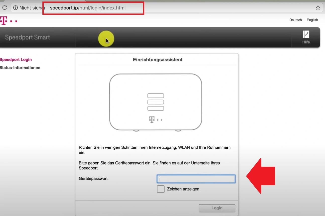The image size is (325, 216).
Task: Open Status-Informationen in the sidebar
Action: point(20,68)
